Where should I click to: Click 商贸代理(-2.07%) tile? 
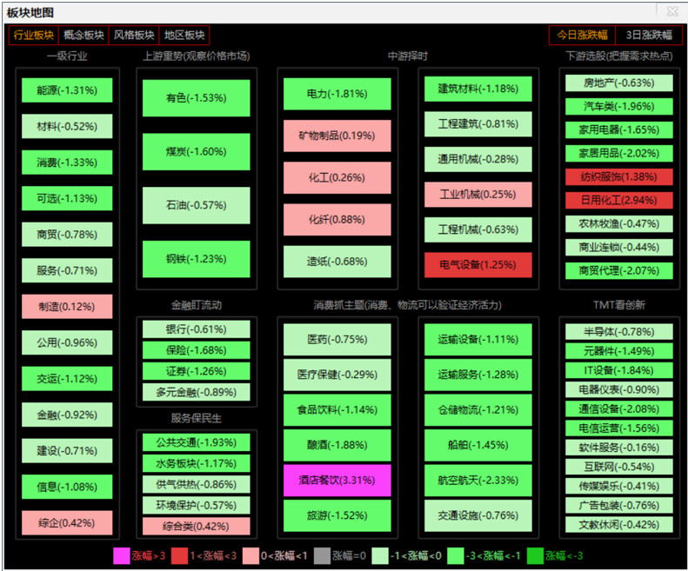point(619,270)
